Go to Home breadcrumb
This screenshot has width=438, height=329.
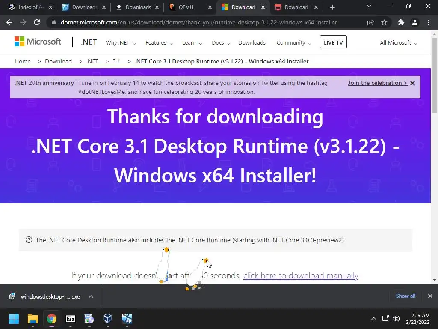pyautogui.click(x=23, y=61)
